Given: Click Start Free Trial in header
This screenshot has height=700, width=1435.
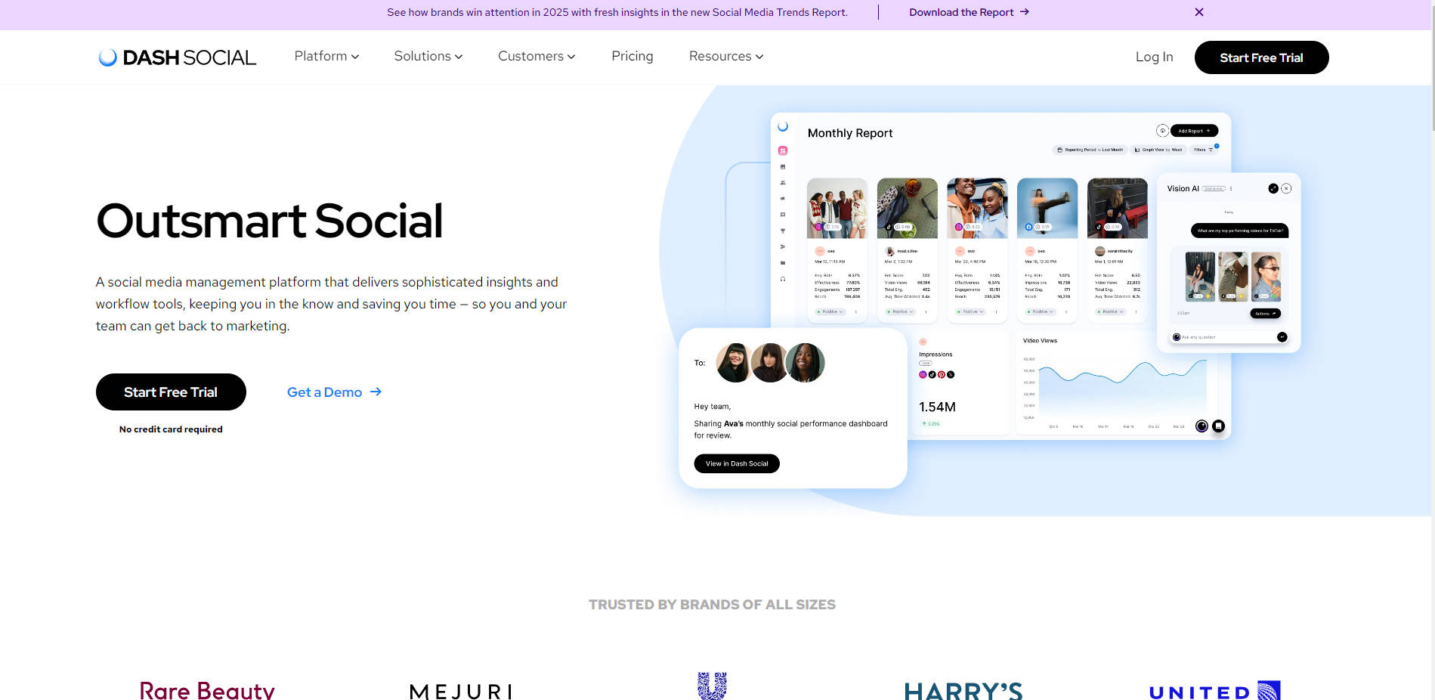Looking at the screenshot, I should click(1261, 57).
